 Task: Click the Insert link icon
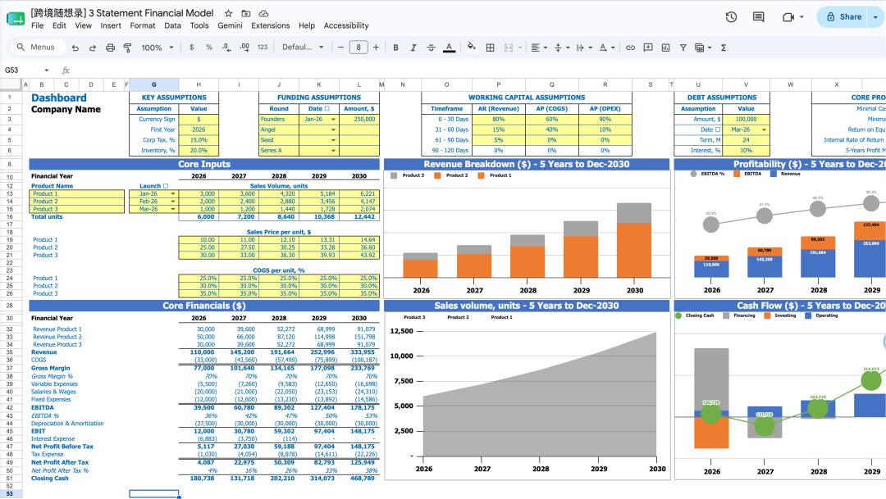(x=631, y=48)
